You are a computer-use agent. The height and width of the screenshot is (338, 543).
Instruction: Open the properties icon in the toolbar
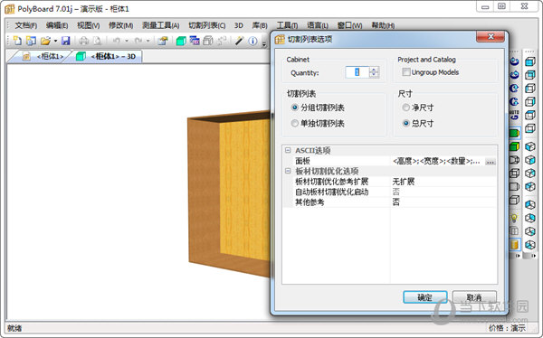(x=163, y=41)
